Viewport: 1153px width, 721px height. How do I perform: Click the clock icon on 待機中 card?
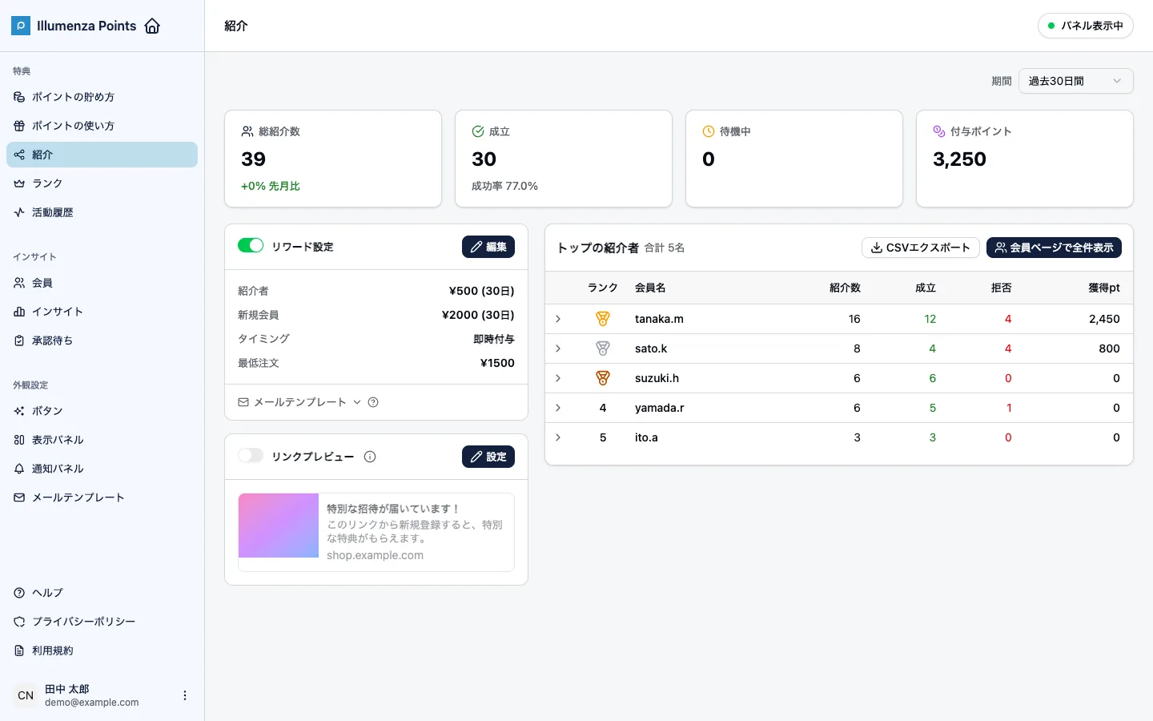point(709,131)
